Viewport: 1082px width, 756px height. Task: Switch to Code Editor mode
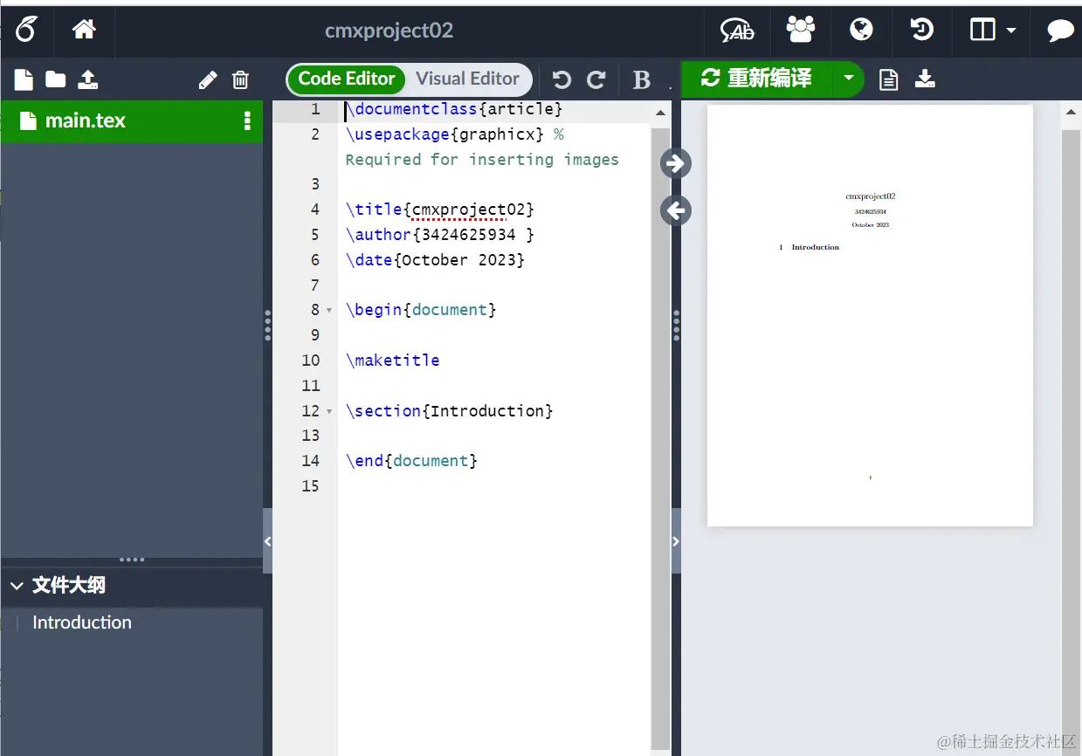347,79
